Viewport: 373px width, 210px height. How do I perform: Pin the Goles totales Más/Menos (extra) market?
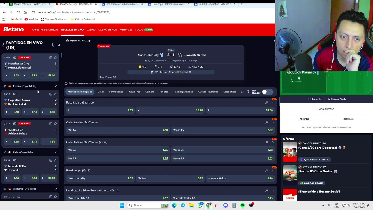point(267,142)
